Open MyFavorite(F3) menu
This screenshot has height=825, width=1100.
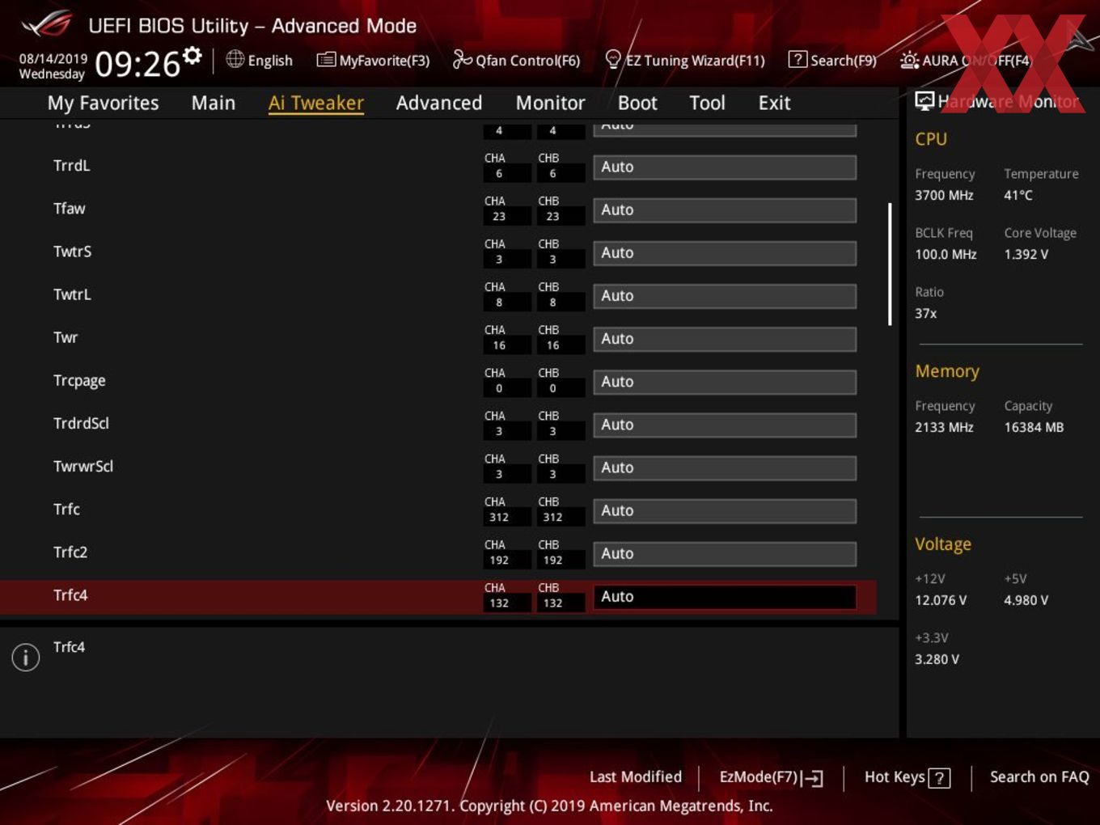point(384,61)
